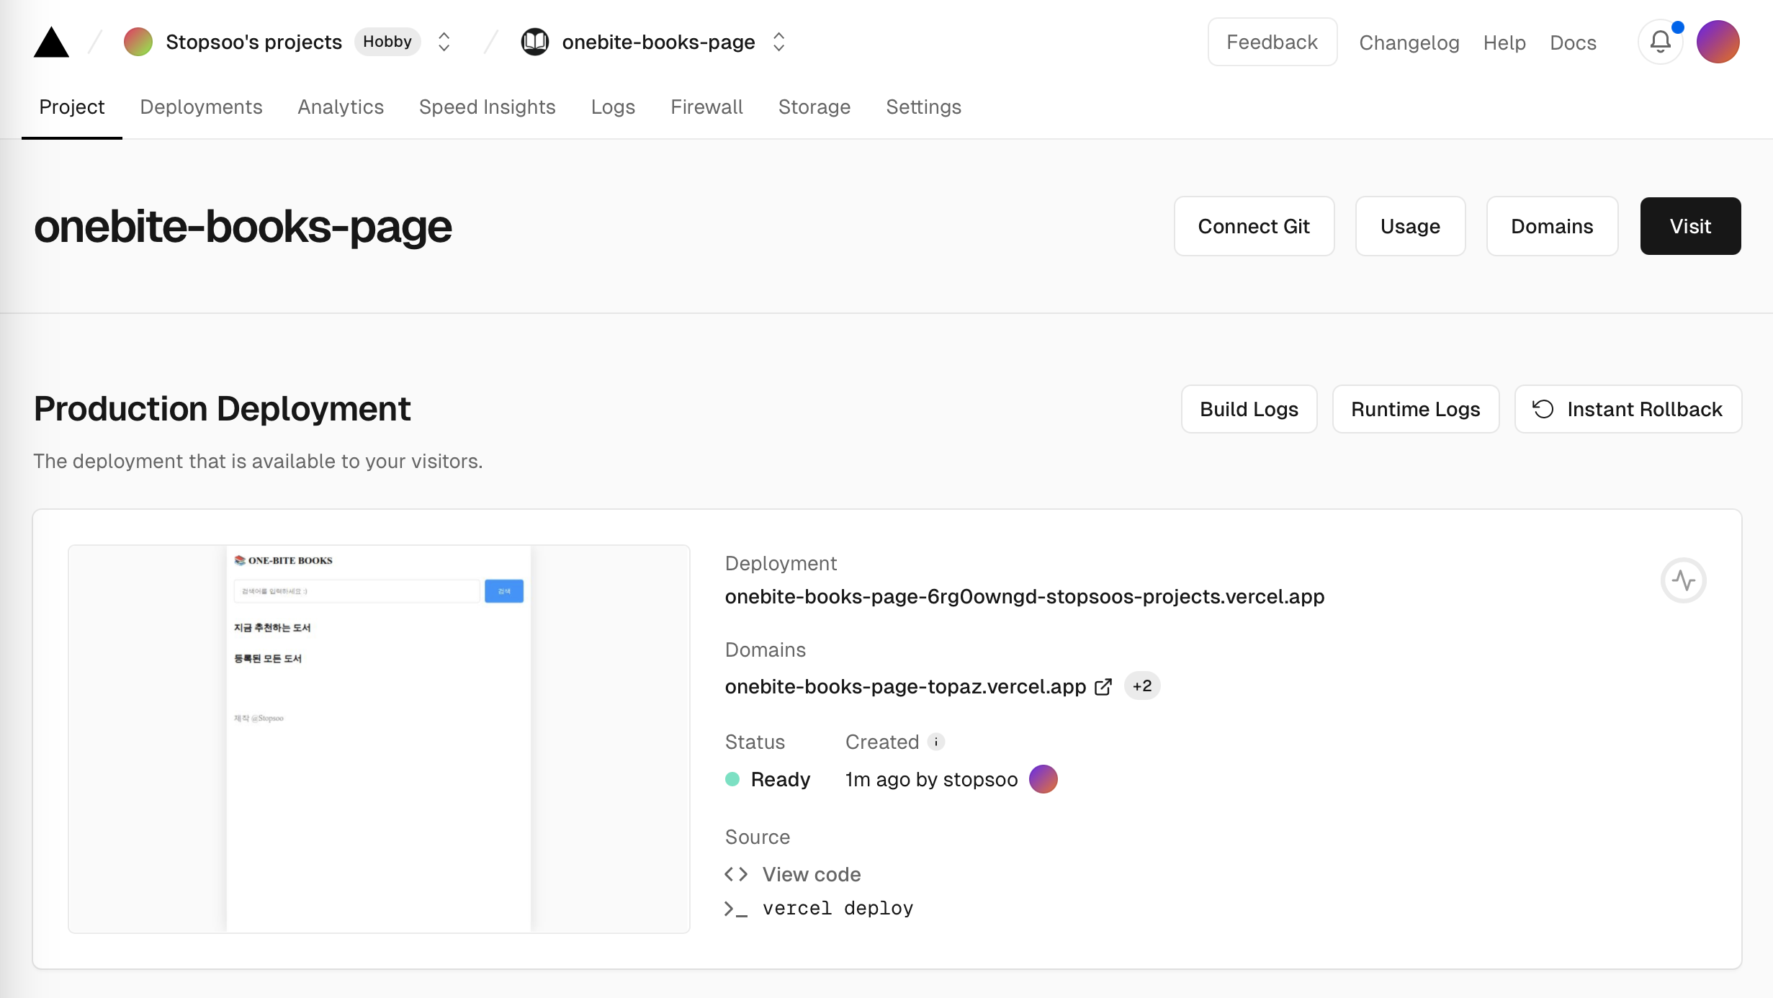Click the Instant Rollback button
The width and height of the screenshot is (1773, 998).
point(1628,409)
